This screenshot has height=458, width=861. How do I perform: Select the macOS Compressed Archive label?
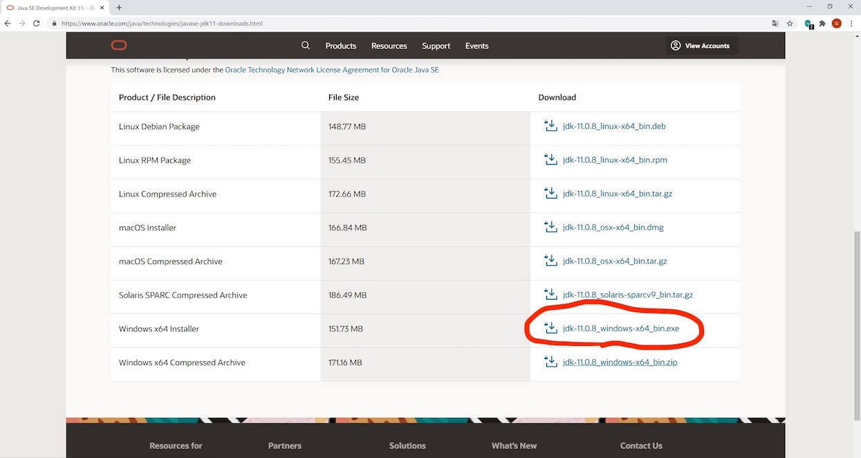point(171,262)
